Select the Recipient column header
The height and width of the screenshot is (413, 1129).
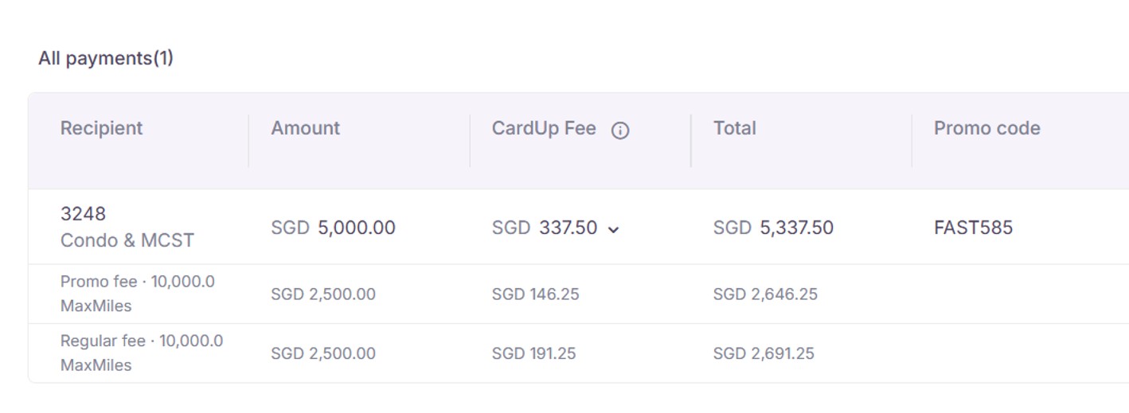click(x=101, y=128)
